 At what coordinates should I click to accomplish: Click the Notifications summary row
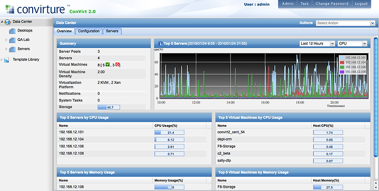coord(102,94)
